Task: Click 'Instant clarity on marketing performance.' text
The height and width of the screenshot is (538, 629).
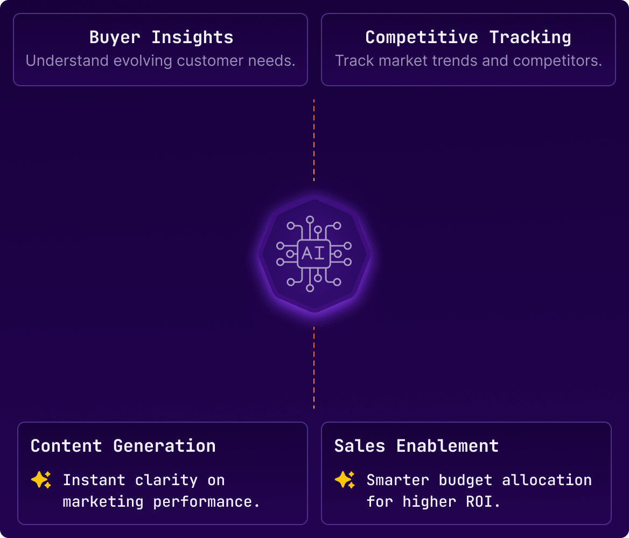Action: pos(162,491)
